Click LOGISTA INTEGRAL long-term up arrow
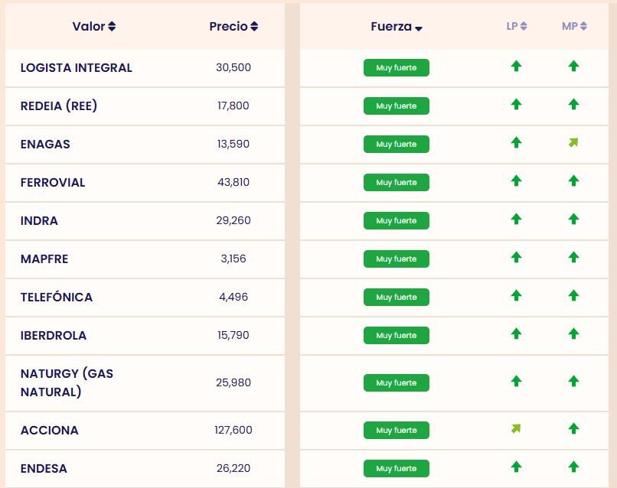 (x=516, y=67)
